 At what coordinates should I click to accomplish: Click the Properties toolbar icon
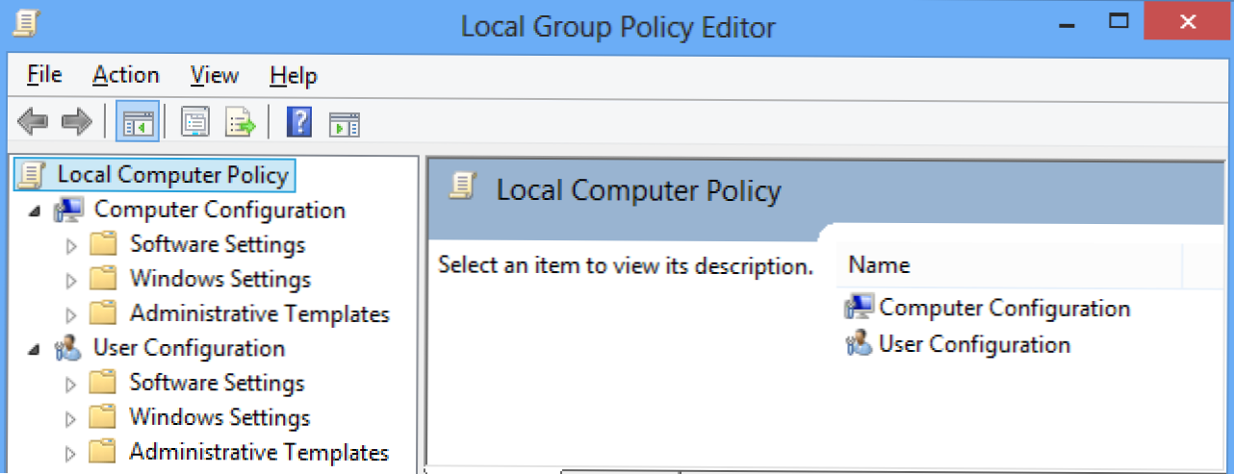(x=195, y=123)
